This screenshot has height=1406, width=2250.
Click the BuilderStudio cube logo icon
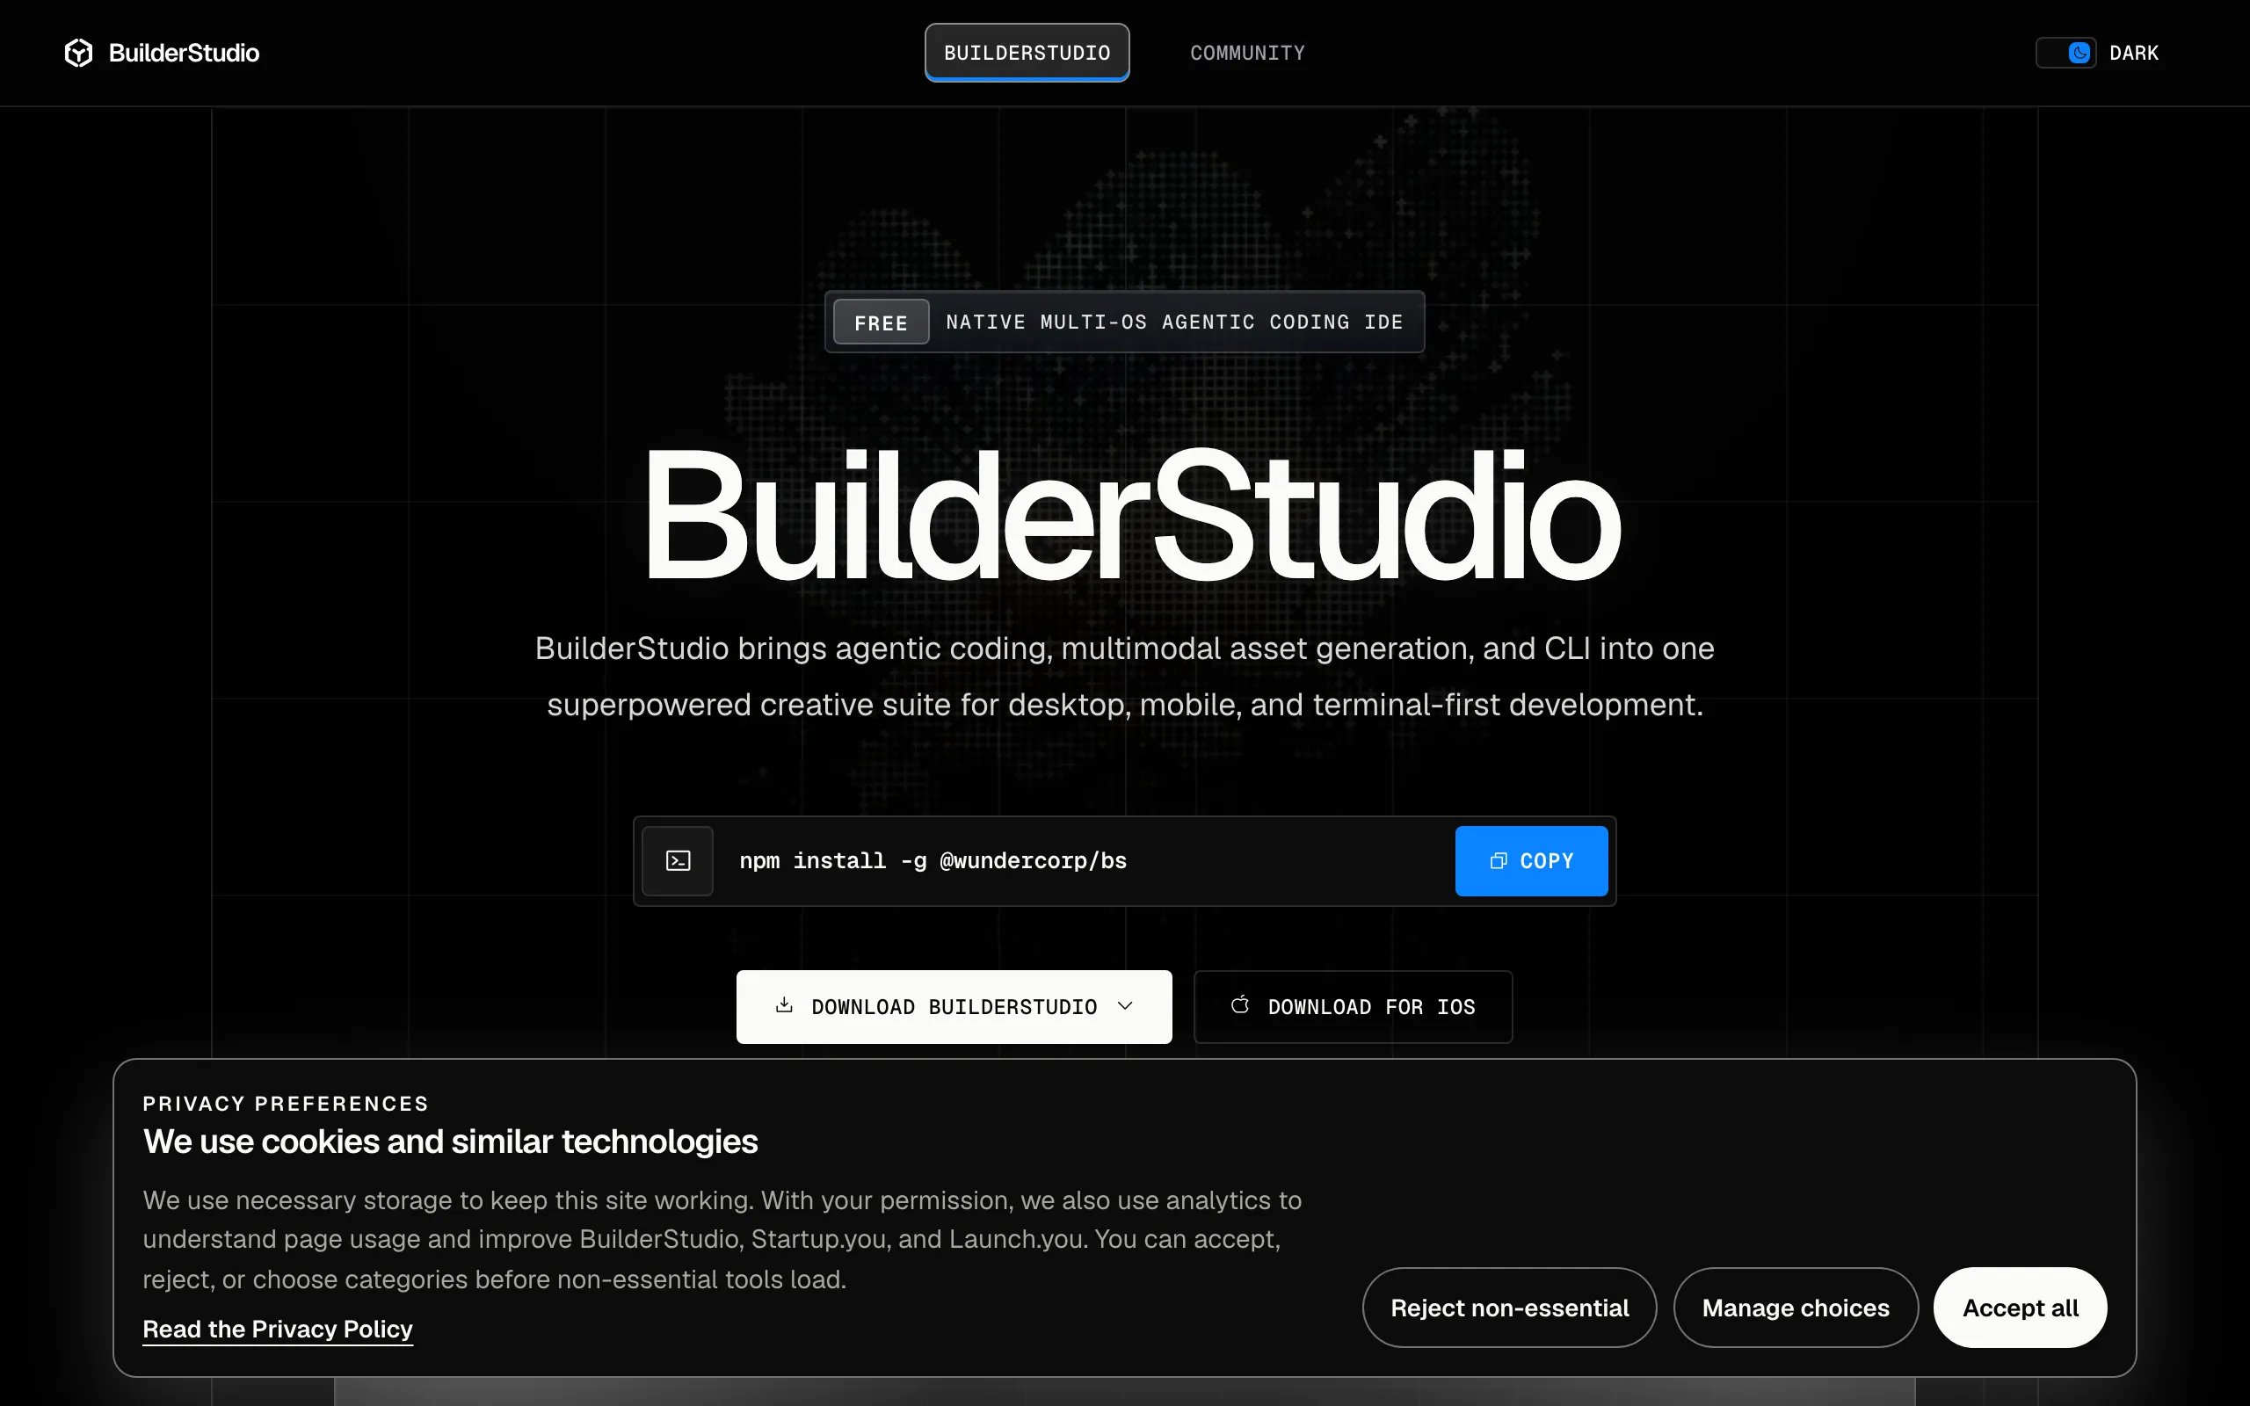(79, 53)
